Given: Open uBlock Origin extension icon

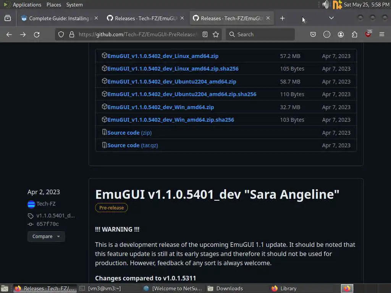Looking at the screenshot, I should tap(368, 34).
